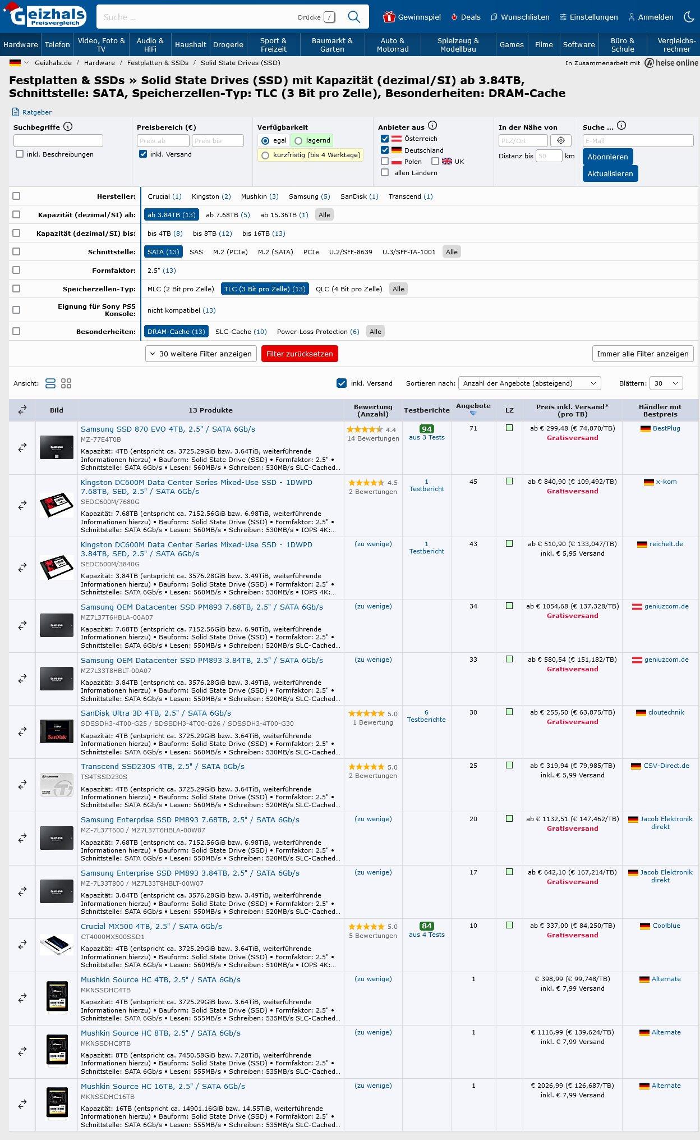Open Einstellungen via the sliders icon
This screenshot has width=700, height=1140.
[x=563, y=17]
